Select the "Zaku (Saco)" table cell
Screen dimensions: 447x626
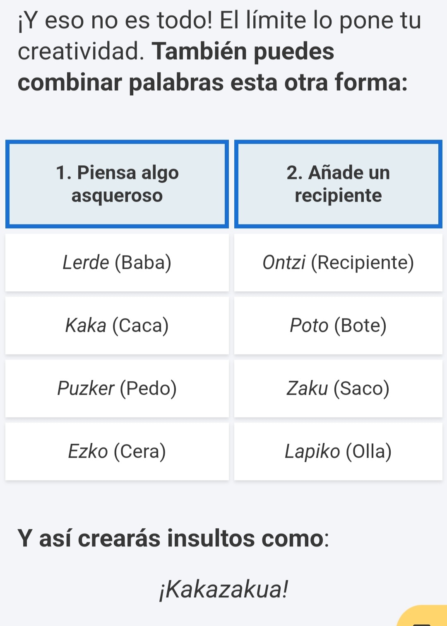coord(338,389)
